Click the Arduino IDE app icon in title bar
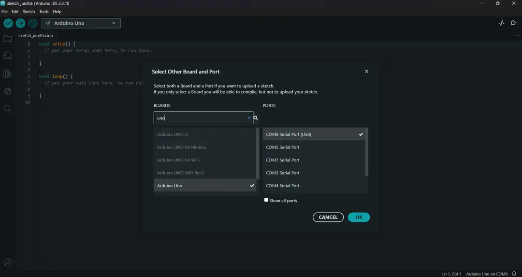 [3, 3]
